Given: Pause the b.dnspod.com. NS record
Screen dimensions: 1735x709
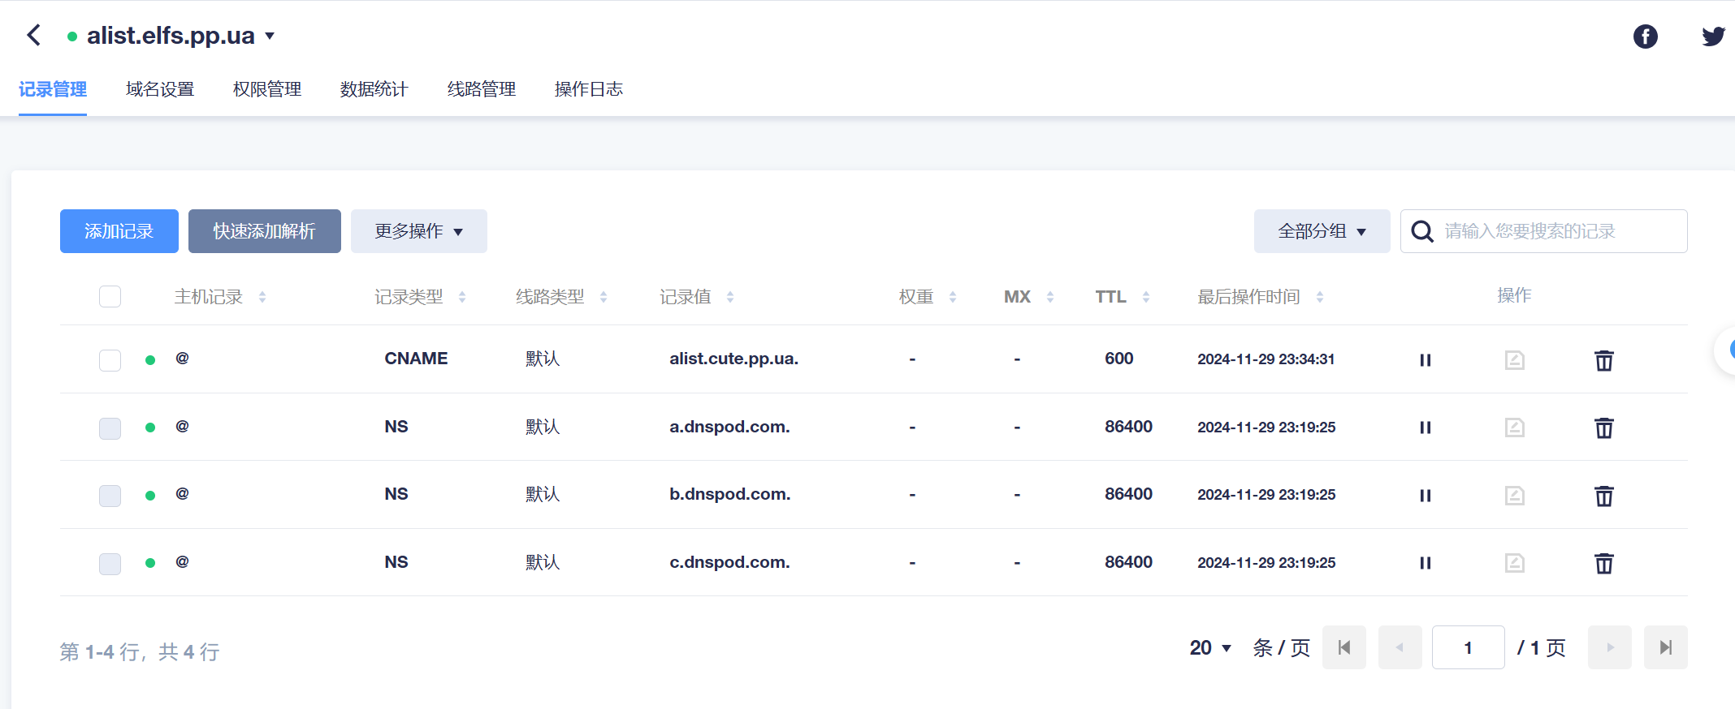Looking at the screenshot, I should pyautogui.click(x=1425, y=496).
